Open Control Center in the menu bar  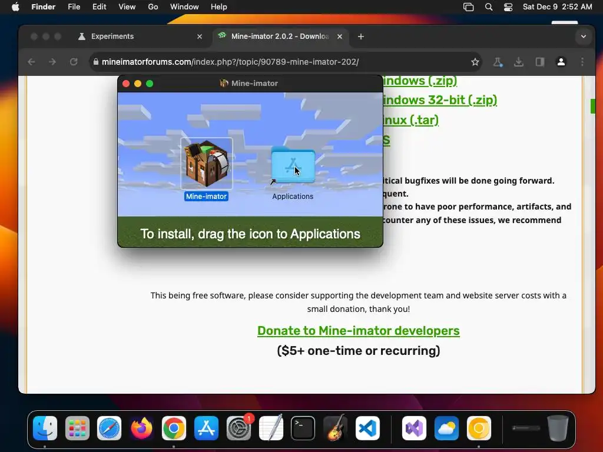coord(508,7)
